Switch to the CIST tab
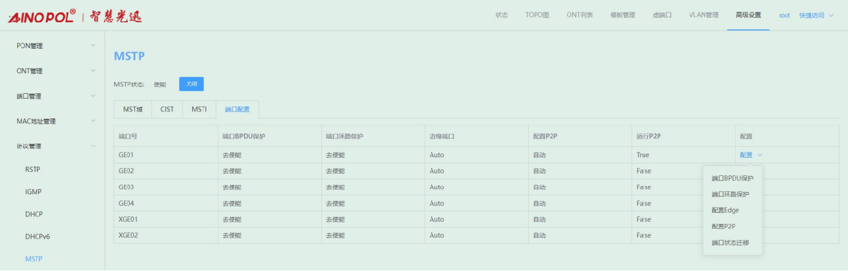The image size is (848, 271). tap(167, 109)
